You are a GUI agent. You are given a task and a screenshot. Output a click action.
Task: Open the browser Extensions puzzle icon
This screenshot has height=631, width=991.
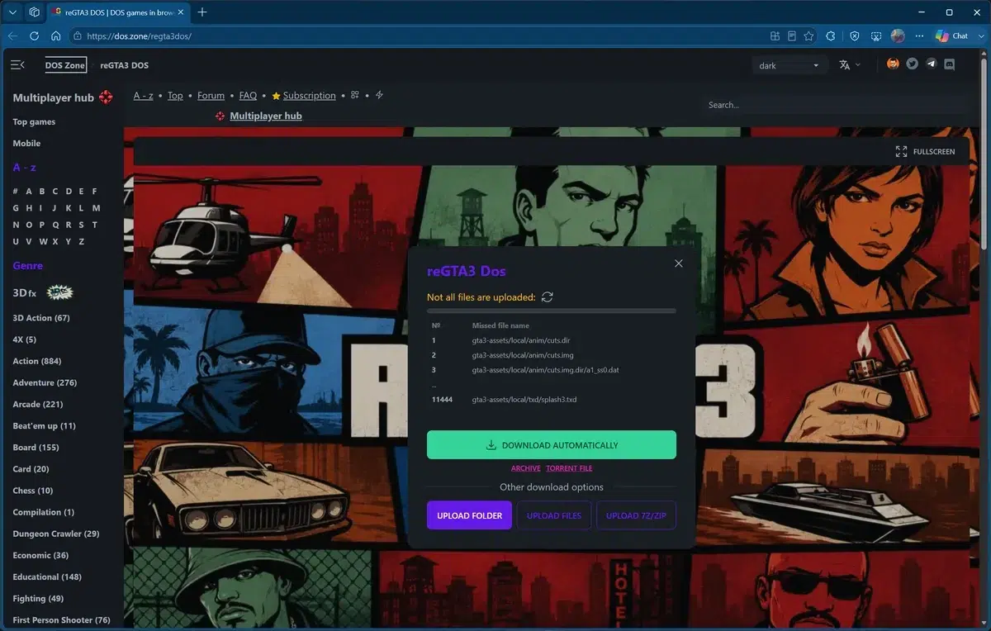831,36
